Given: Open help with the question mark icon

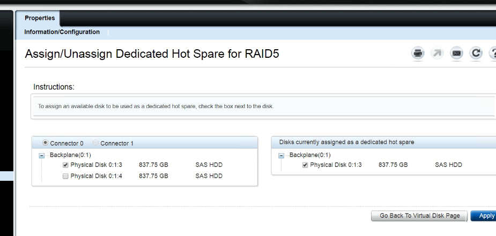Looking at the screenshot, I should (x=492, y=53).
